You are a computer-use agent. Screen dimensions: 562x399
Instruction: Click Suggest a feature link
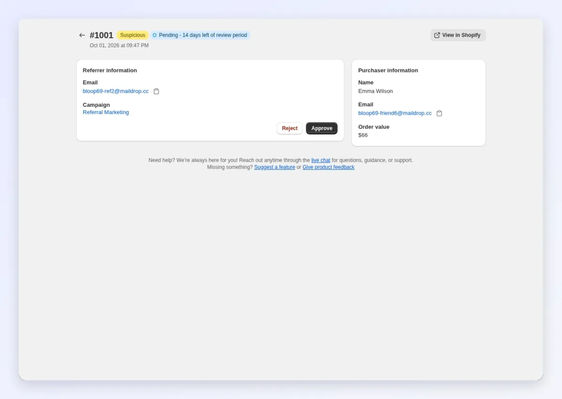pyautogui.click(x=274, y=167)
